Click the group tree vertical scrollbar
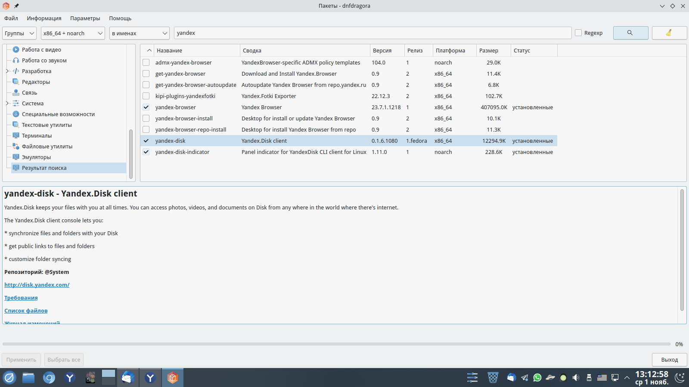The width and height of the screenshot is (689, 387). 131,154
